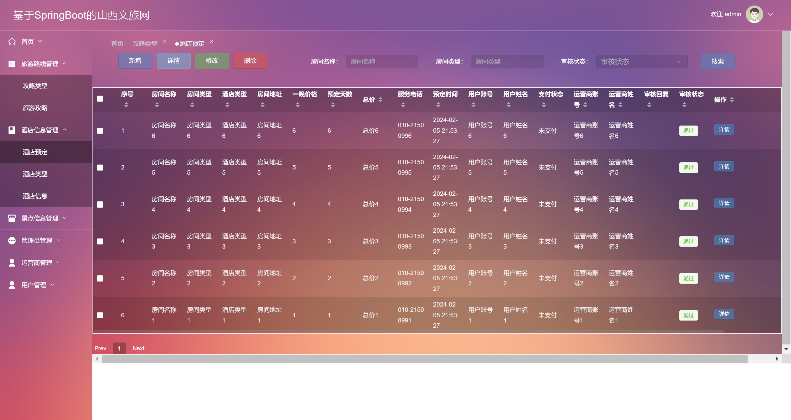This screenshot has height=420, width=791.
Task: Tick the checkbox for row 1
Action: (x=100, y=131)
